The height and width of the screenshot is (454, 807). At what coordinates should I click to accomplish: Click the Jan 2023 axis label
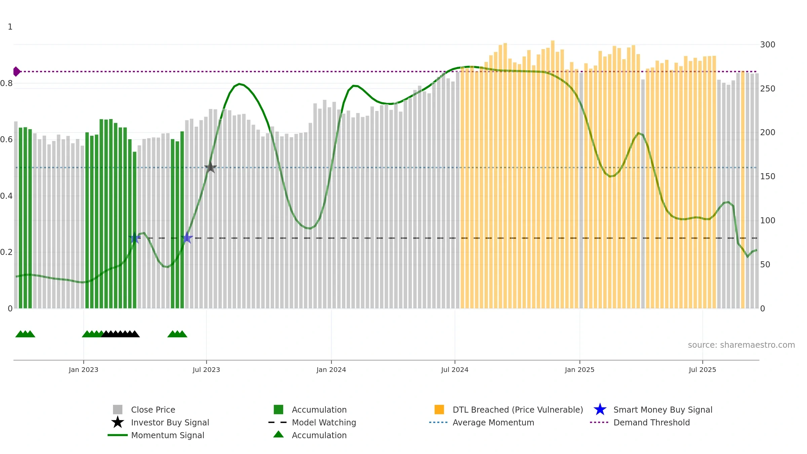coord(83,370)
